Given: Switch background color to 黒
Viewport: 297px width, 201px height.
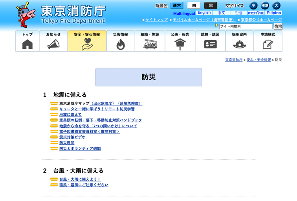Looking at the screenshot, I should click(x=211, y=6).
